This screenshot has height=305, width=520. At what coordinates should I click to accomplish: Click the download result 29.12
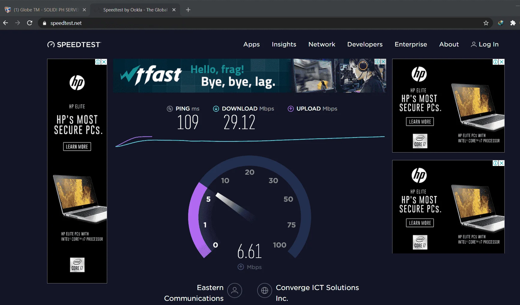pos(239,122)
